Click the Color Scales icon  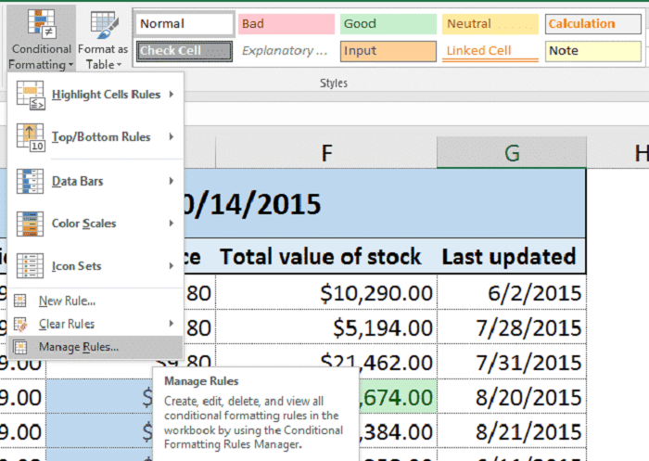click(x=31, y=224)
